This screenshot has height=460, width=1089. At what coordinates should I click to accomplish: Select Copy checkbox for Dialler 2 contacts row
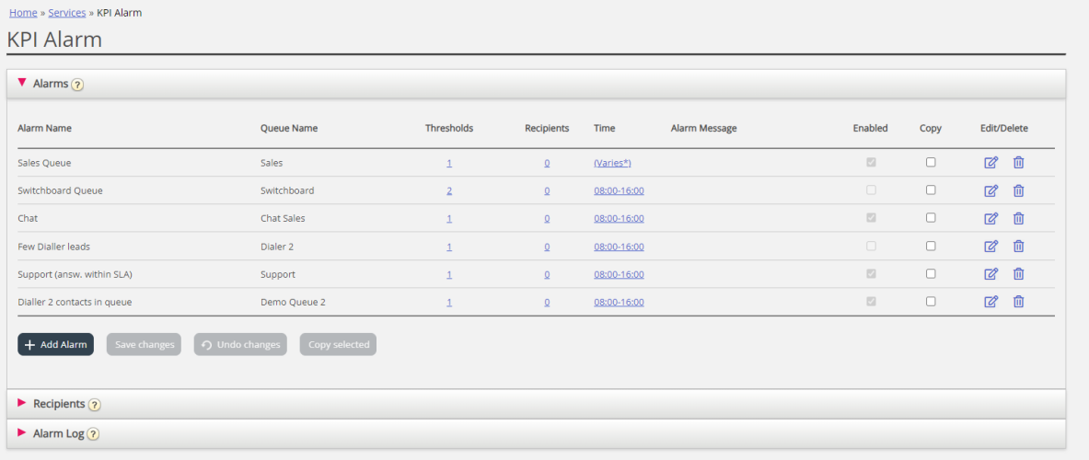pyautogui.click(x=931, y=301)
